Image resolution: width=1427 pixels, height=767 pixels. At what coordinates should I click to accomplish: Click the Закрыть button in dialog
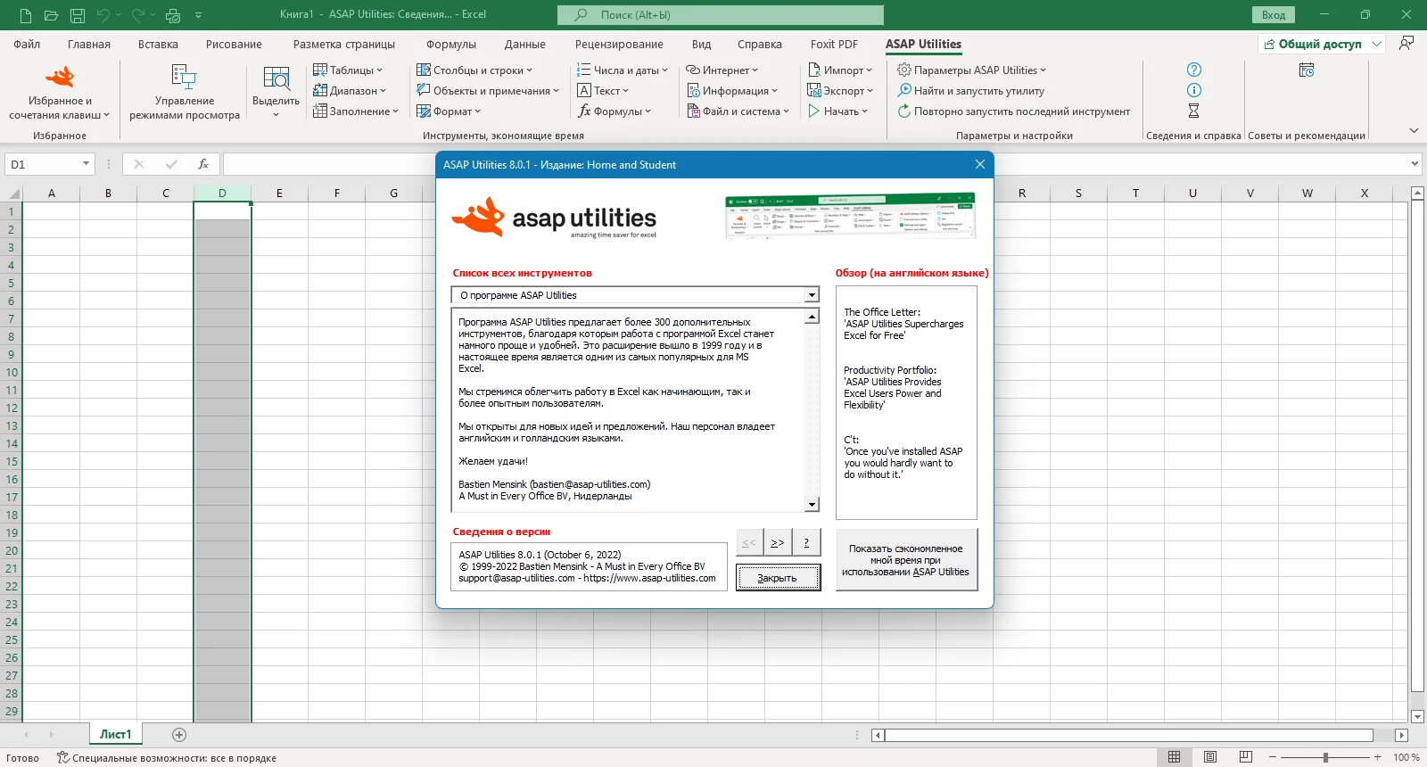(x=778, y=578)
